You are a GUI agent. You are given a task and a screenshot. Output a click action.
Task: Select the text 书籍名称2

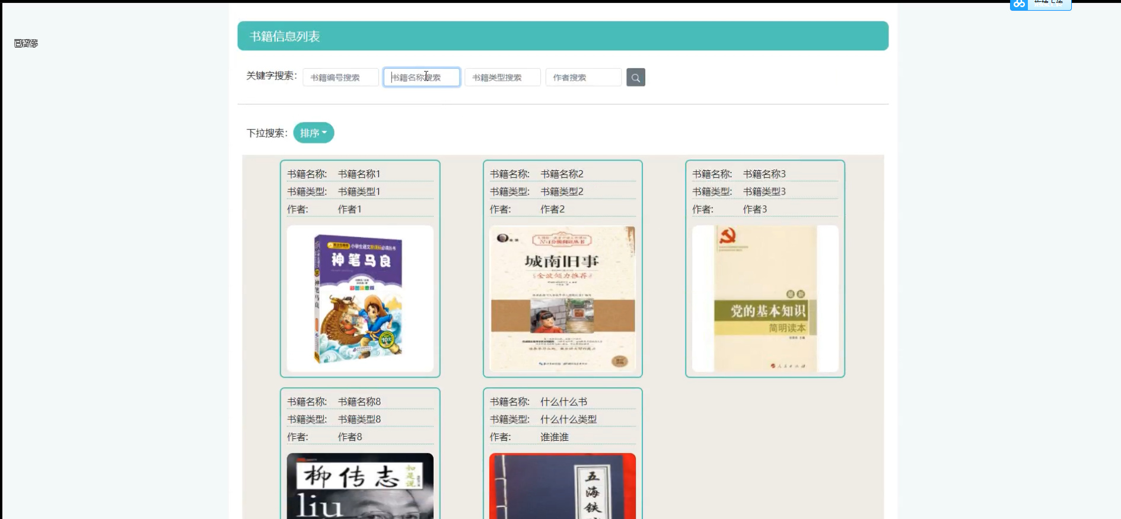562,174
